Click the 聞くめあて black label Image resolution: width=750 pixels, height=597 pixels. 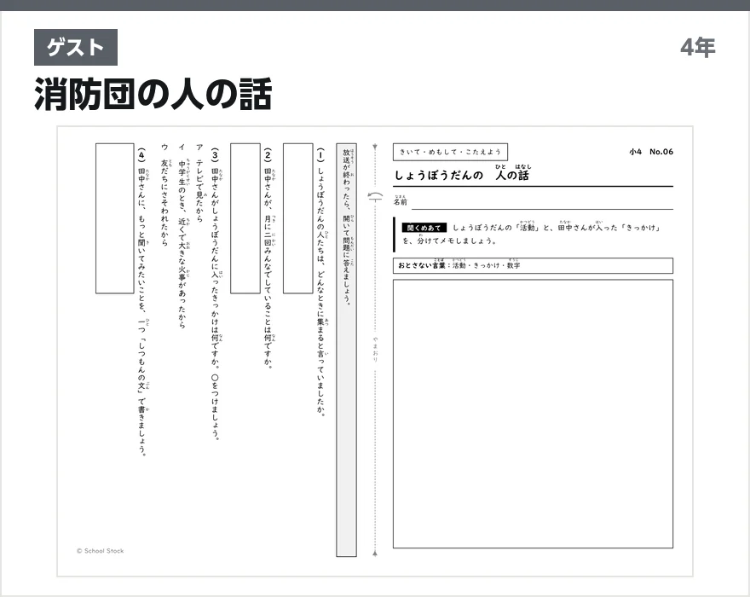click(x=424, y=228)
